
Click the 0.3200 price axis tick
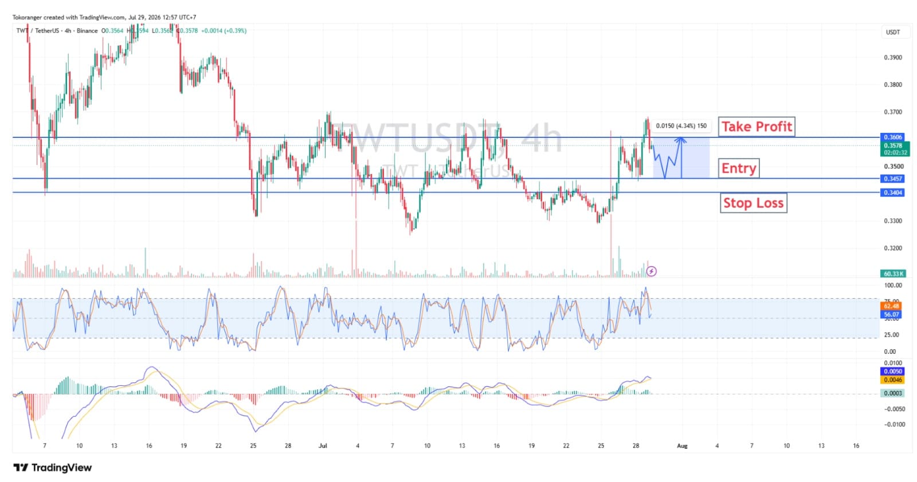point(893,248)
